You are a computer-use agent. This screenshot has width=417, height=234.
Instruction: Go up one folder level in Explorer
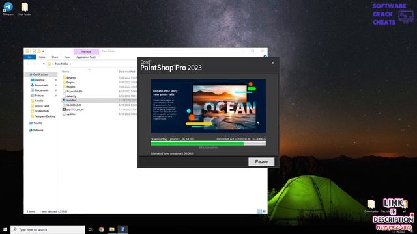tap(44, 64)
